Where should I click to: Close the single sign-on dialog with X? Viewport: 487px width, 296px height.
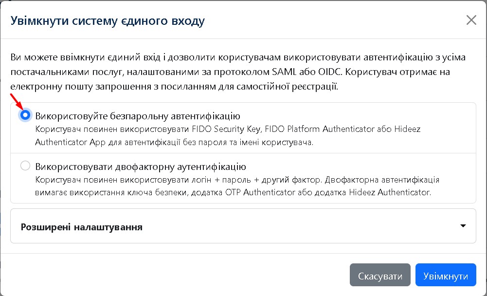(x=471, y=20)
